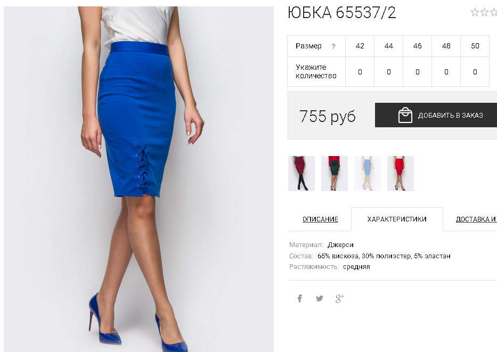
Task: Rate product with second star
Action: pos(484,12)
